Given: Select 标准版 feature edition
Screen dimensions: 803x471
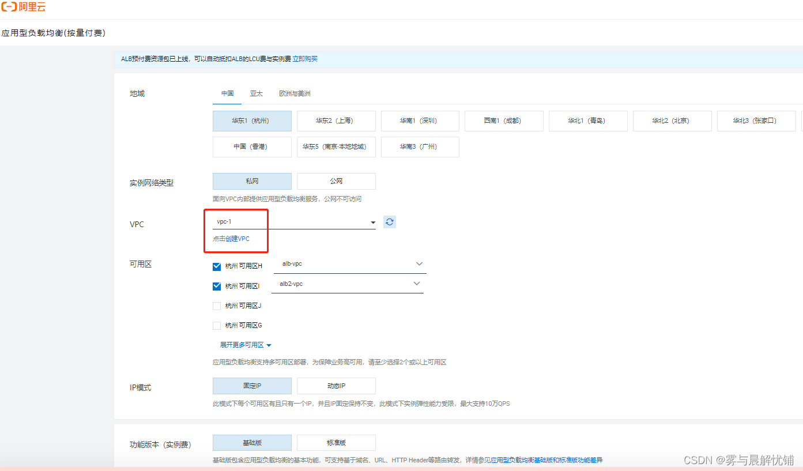Looking at the screenshot, I should pos(336,443).
